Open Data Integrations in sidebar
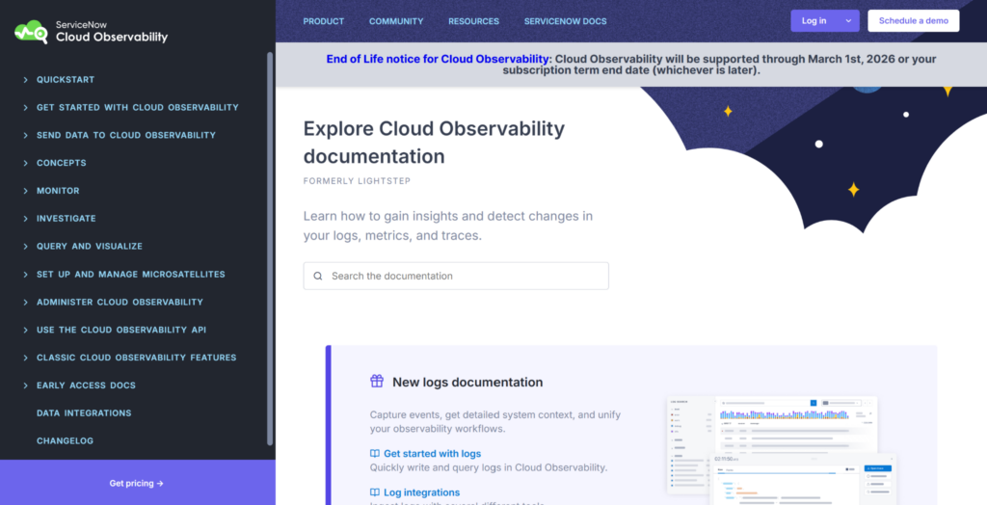Image resolution: width=987 pixels, height=505 pixels. coord(84,413)
